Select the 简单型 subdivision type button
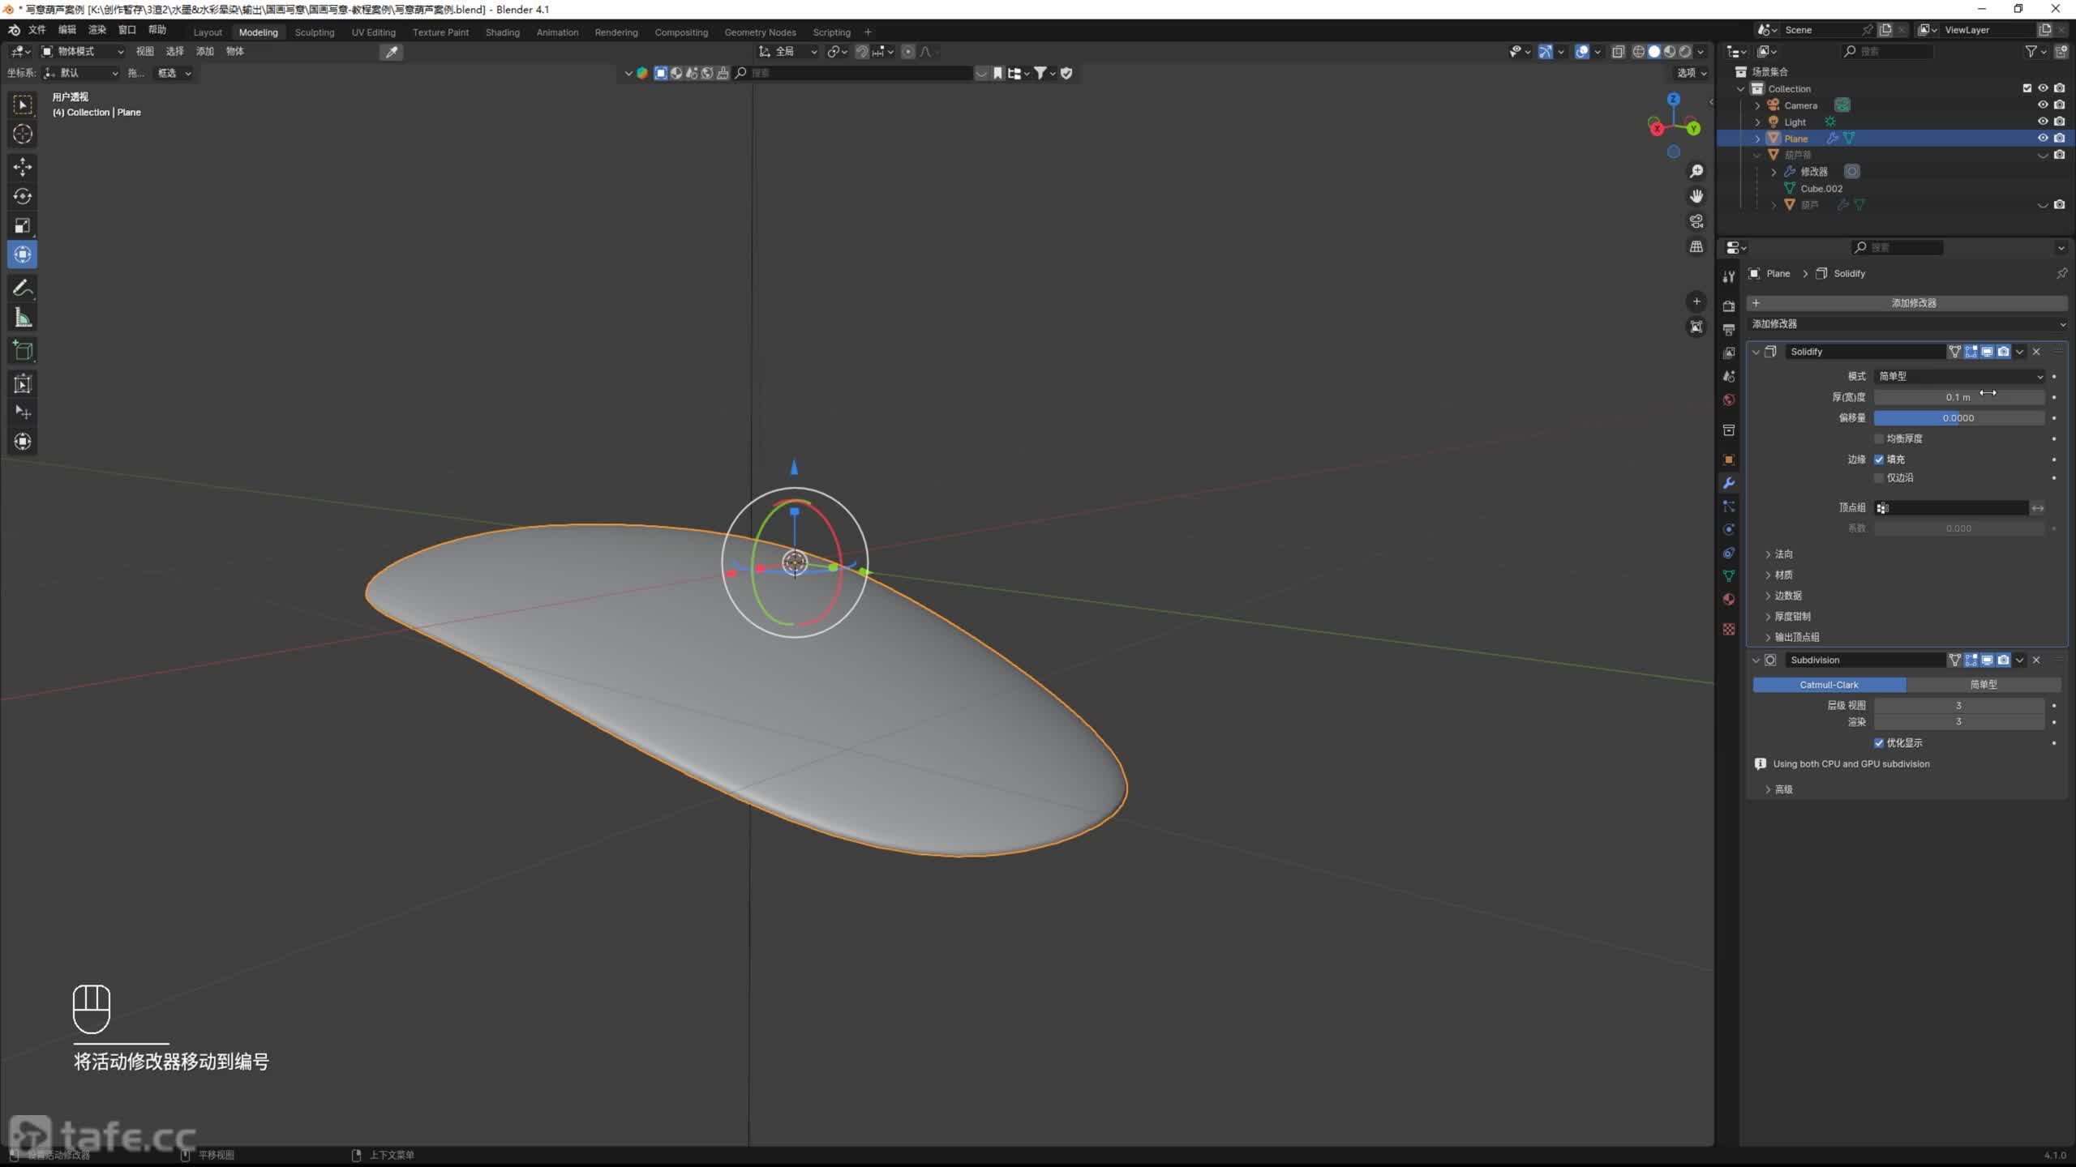 click(x=1983, y=685)
